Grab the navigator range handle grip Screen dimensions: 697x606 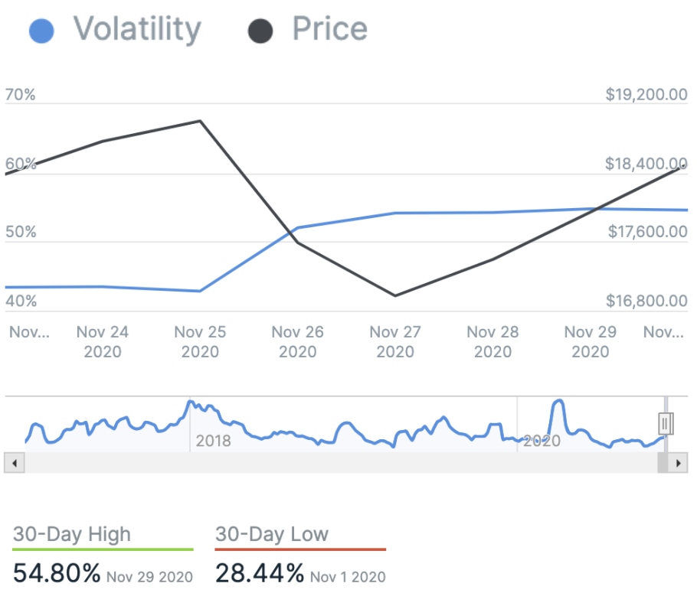point(666,422)
